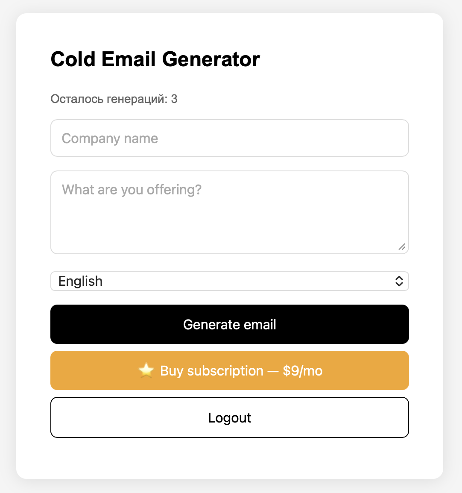
Task: Click the up-down chevron on the language selector
Action: click(399, 281)
